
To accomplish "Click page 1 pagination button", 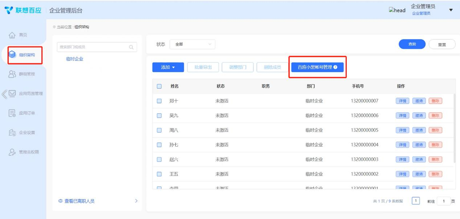I will click(x=416, y=201).
